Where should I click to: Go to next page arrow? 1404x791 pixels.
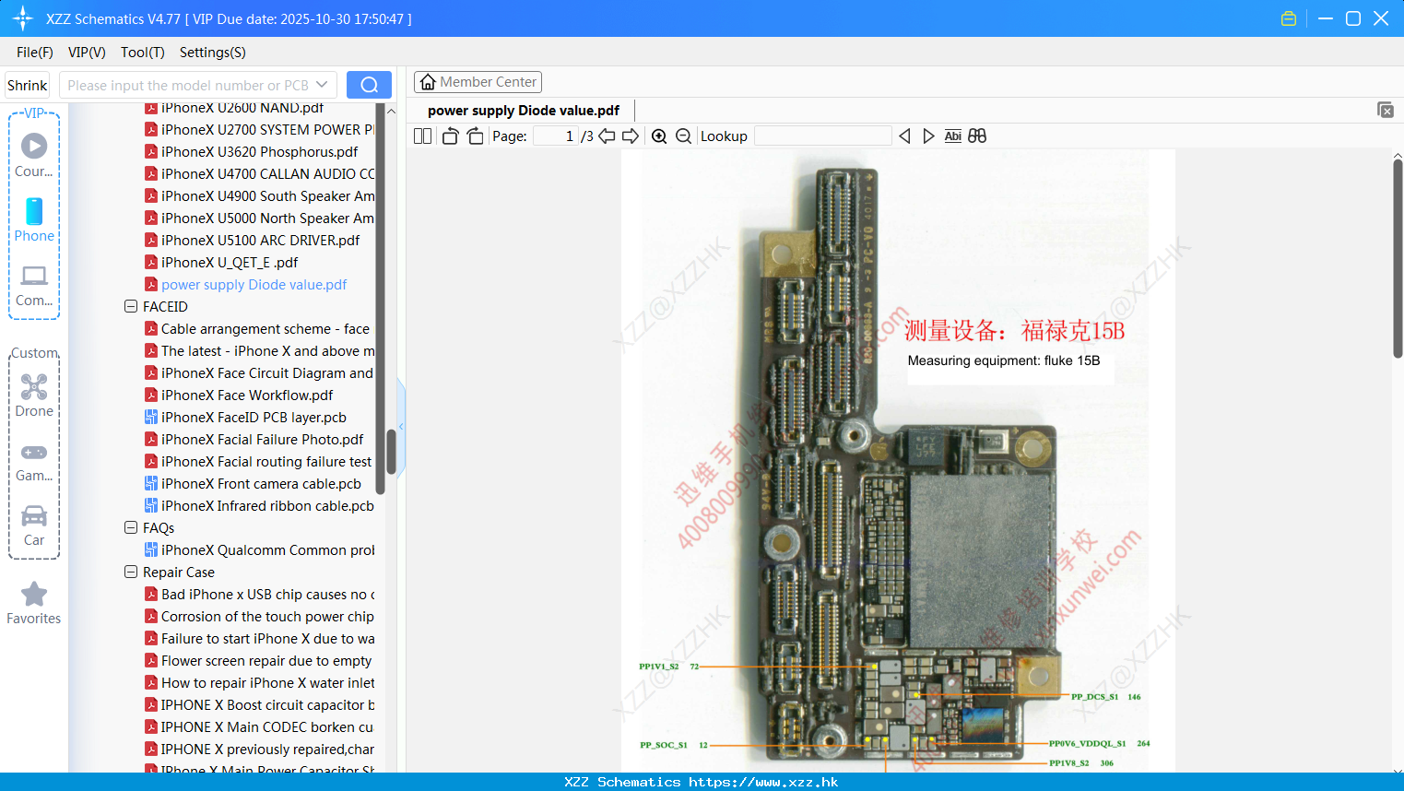tap(631, 136)
